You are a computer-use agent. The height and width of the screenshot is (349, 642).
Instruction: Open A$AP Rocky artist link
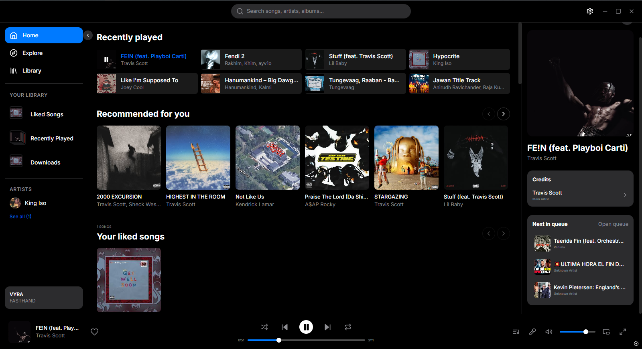tap(320, 205)
